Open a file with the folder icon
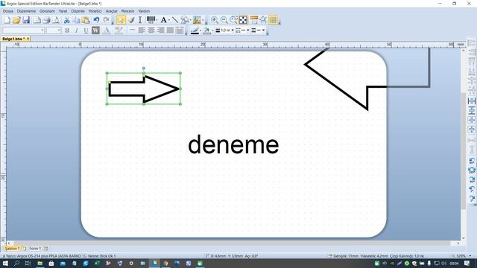This screenshot has height=268, width=477. (16, 20)
